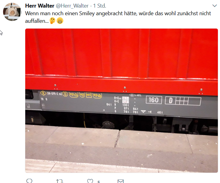The image size is (220, 183).
Task: Click the platform pavement area of photo
Action: point(121,149)
